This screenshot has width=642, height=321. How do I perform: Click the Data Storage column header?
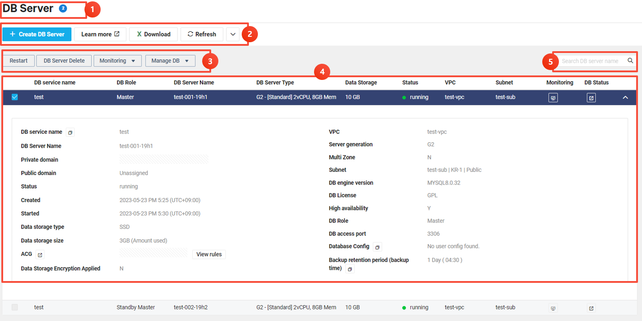click(361, 83)
